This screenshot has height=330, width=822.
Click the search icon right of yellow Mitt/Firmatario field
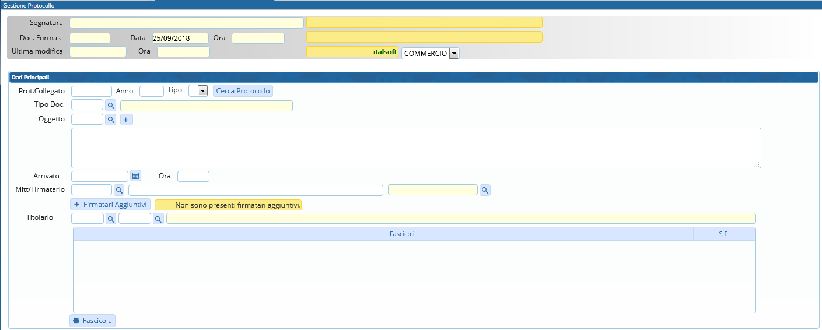pos(485,190)
